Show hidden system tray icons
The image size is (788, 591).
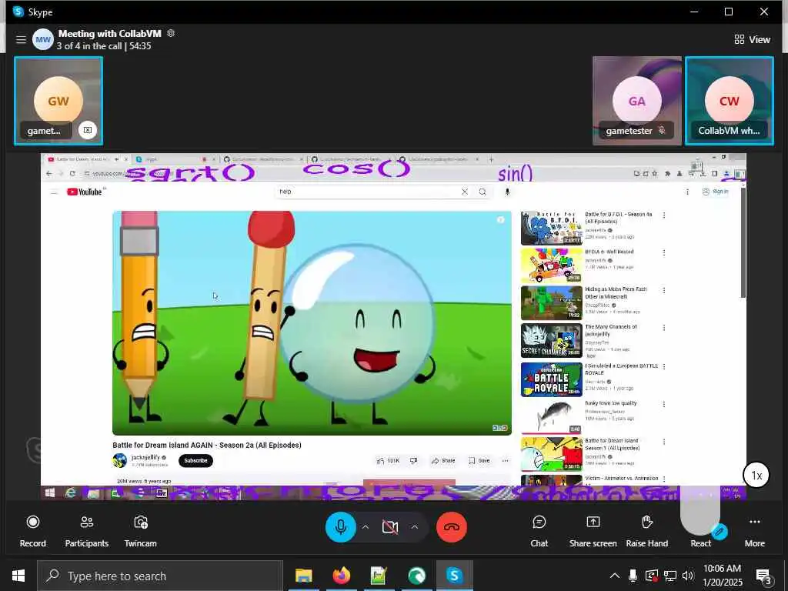[614, 576]
